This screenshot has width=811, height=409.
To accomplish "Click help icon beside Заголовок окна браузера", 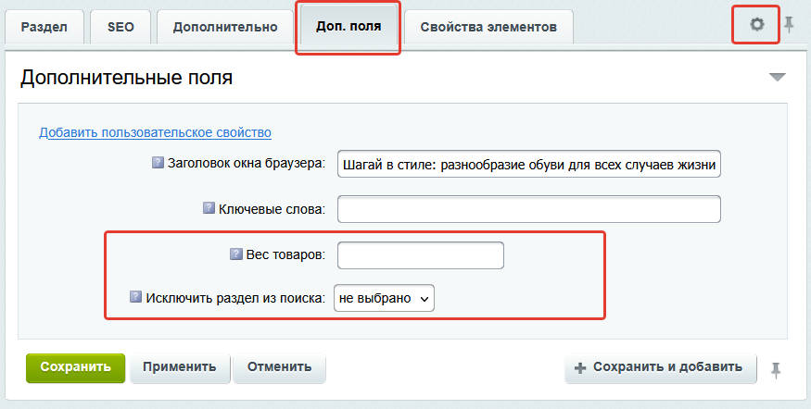I will (x=158, y=163).
